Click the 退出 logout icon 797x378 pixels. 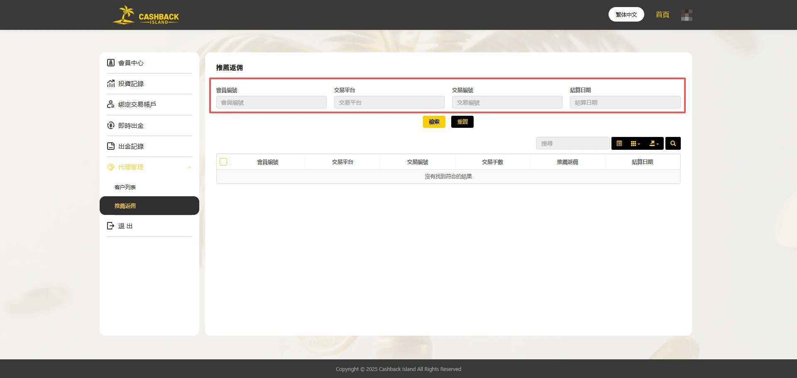tap(110, 225)
